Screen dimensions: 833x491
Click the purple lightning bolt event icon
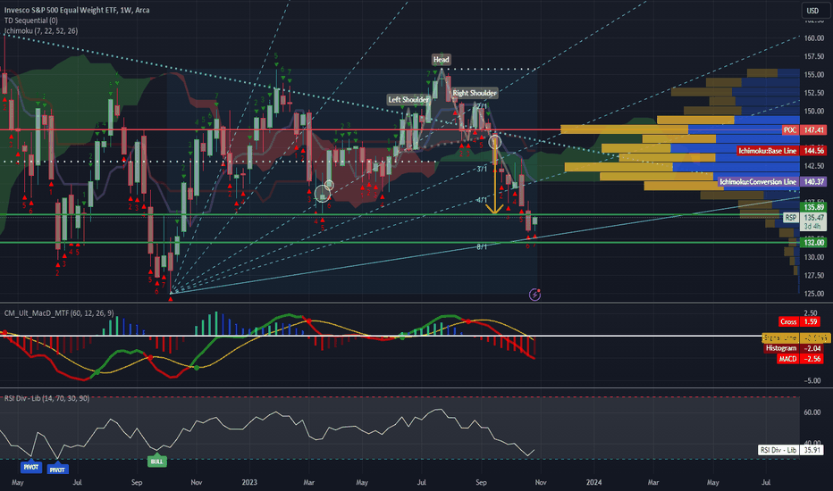(x=534, y=294)
